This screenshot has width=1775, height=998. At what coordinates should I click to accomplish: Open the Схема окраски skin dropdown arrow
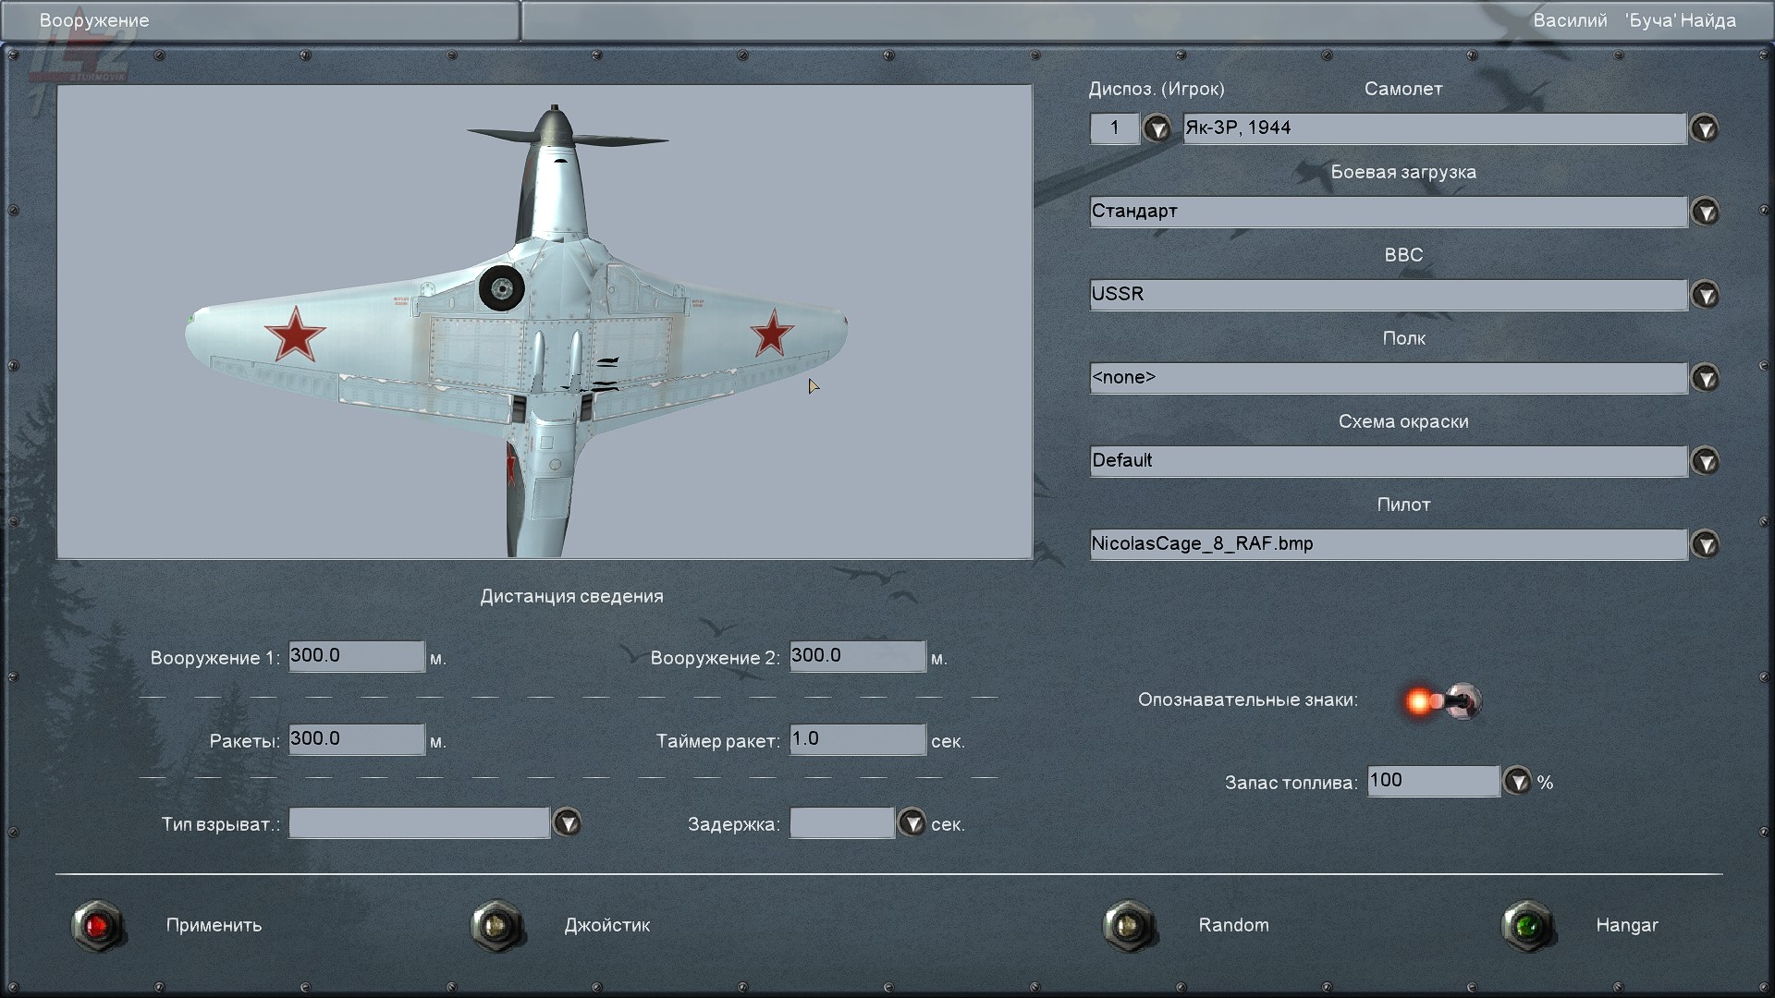point(1705,461)
